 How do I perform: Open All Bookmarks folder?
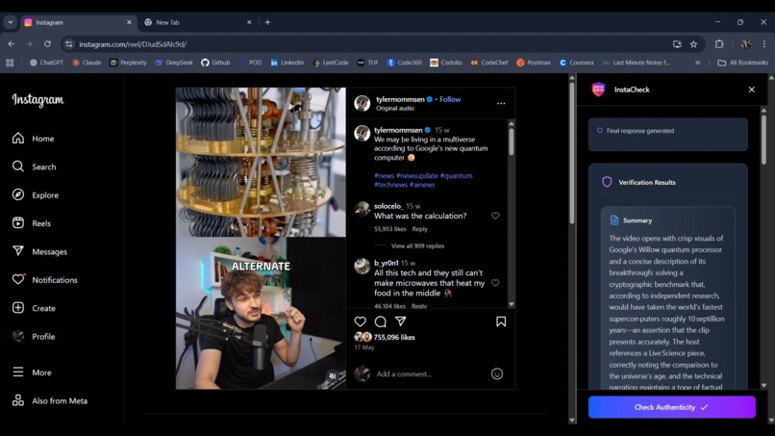[742, 63]
